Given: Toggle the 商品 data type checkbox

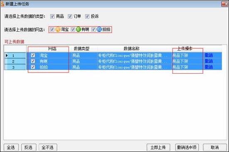Looking at the screenshot, I should [52, 16].
